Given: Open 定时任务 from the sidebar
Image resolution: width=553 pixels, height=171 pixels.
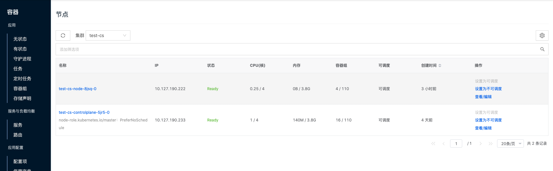Looking at the screenshot, I should (x=22, y=79).
